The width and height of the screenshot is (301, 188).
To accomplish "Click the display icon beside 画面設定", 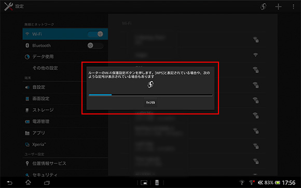I will coord(28,99).
